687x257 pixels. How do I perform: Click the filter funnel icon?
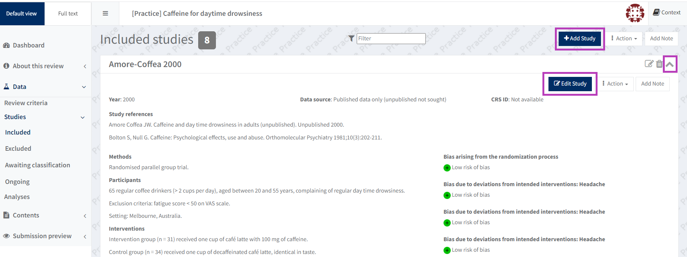[x=351, y=38]
